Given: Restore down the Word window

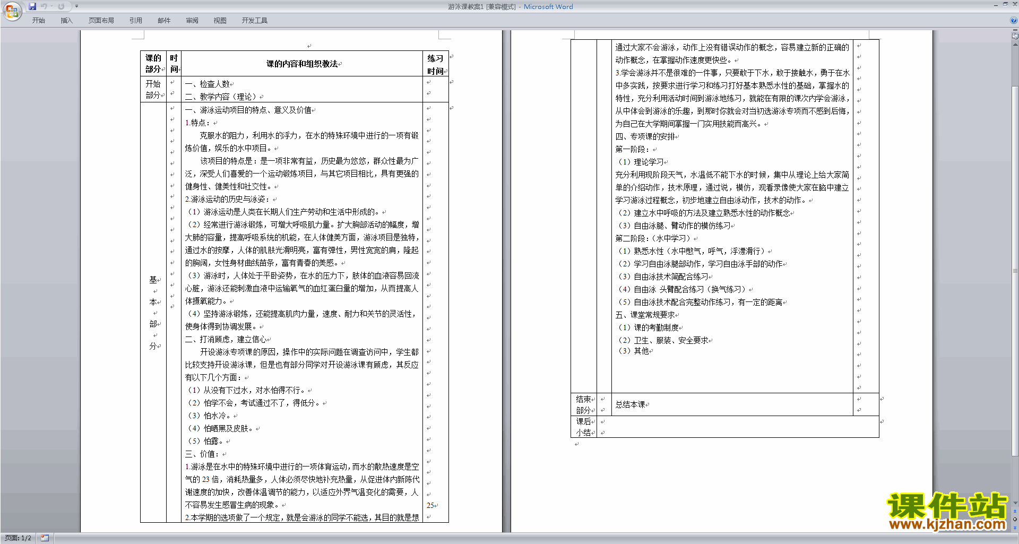Looking at the screenshot, I should pos(1005,4).
